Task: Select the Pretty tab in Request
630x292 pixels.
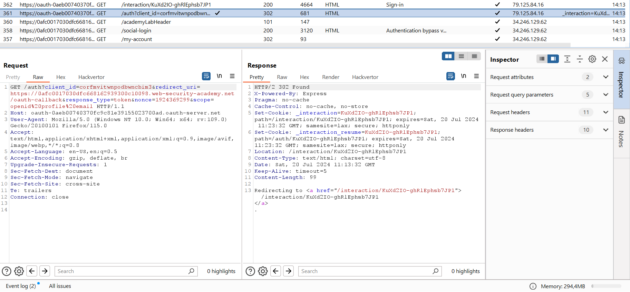Action: pos(13,77)
